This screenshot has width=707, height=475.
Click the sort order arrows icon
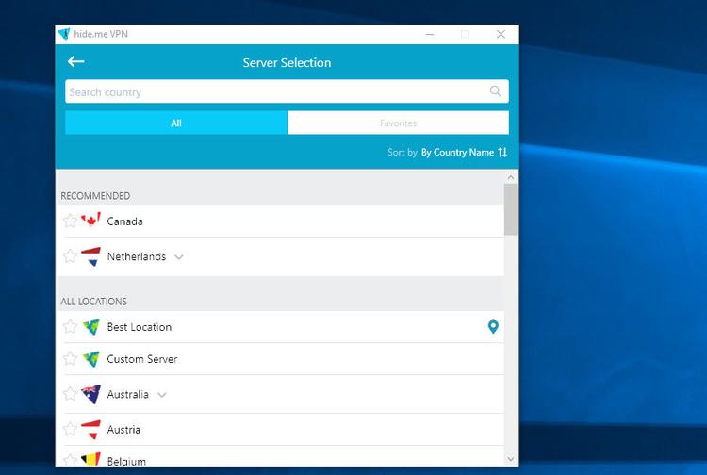click(502, 152)
